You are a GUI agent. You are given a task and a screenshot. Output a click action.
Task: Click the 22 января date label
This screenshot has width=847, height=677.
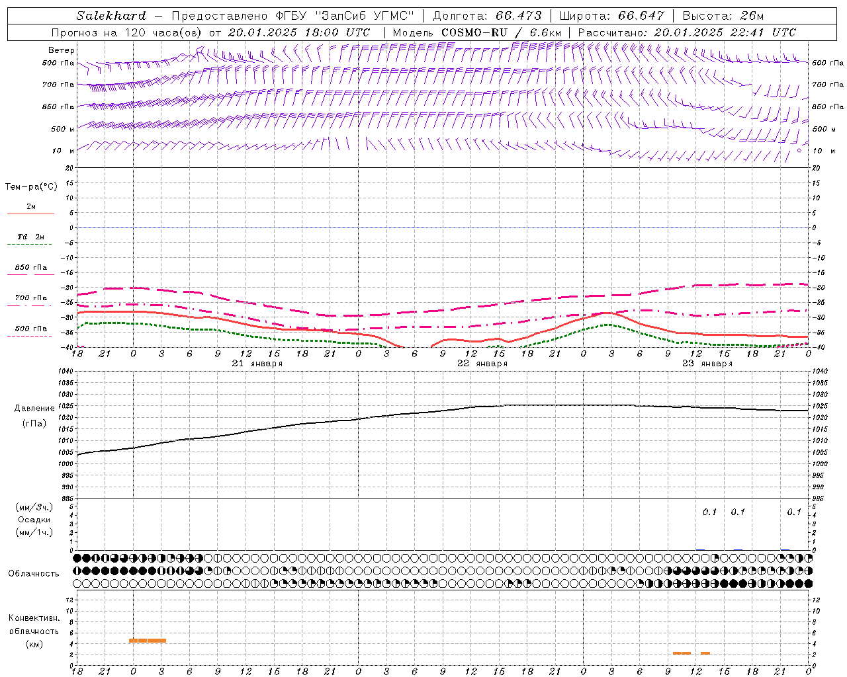[x=482, y=364]
